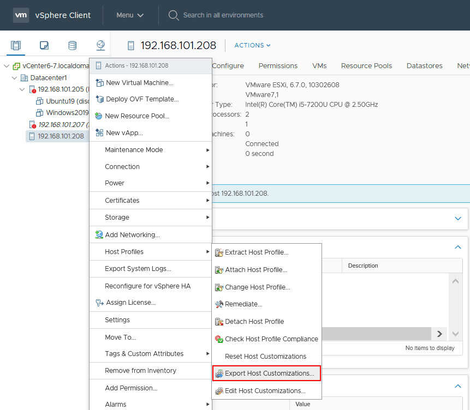
Task: Click alert host icon for 192.168.101.207
Action: pos(32,125)
